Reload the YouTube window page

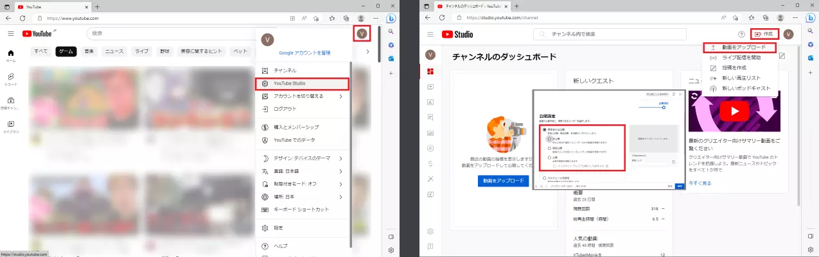pyautogui.click(x=22, y=18)
